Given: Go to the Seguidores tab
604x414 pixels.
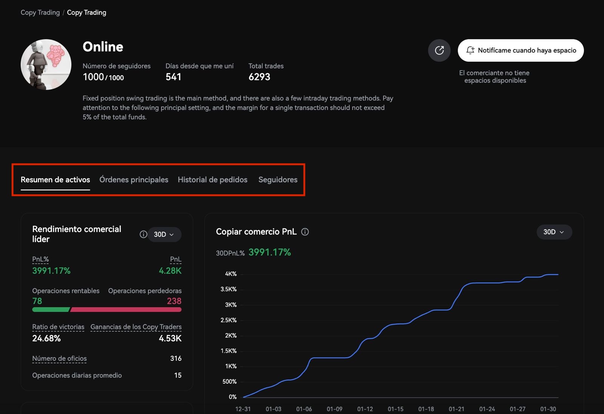Looking at the screenshot, I should 278,180.
